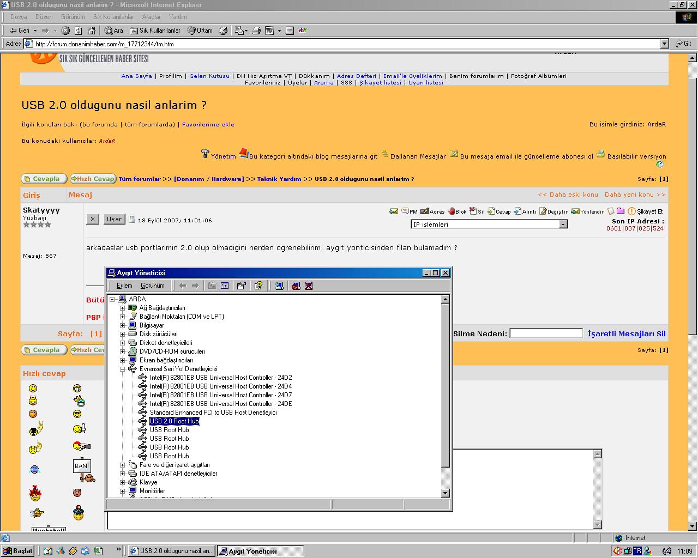The height and width of the screenshot is (558, 698).
Task: Click the Uyar button
Action: pos(115,219)
